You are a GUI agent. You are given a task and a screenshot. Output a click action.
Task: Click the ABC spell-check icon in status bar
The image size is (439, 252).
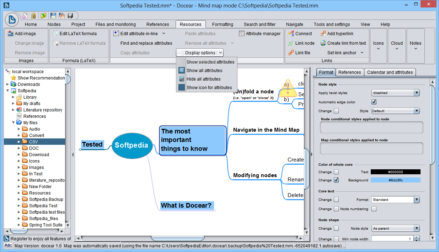9,246
